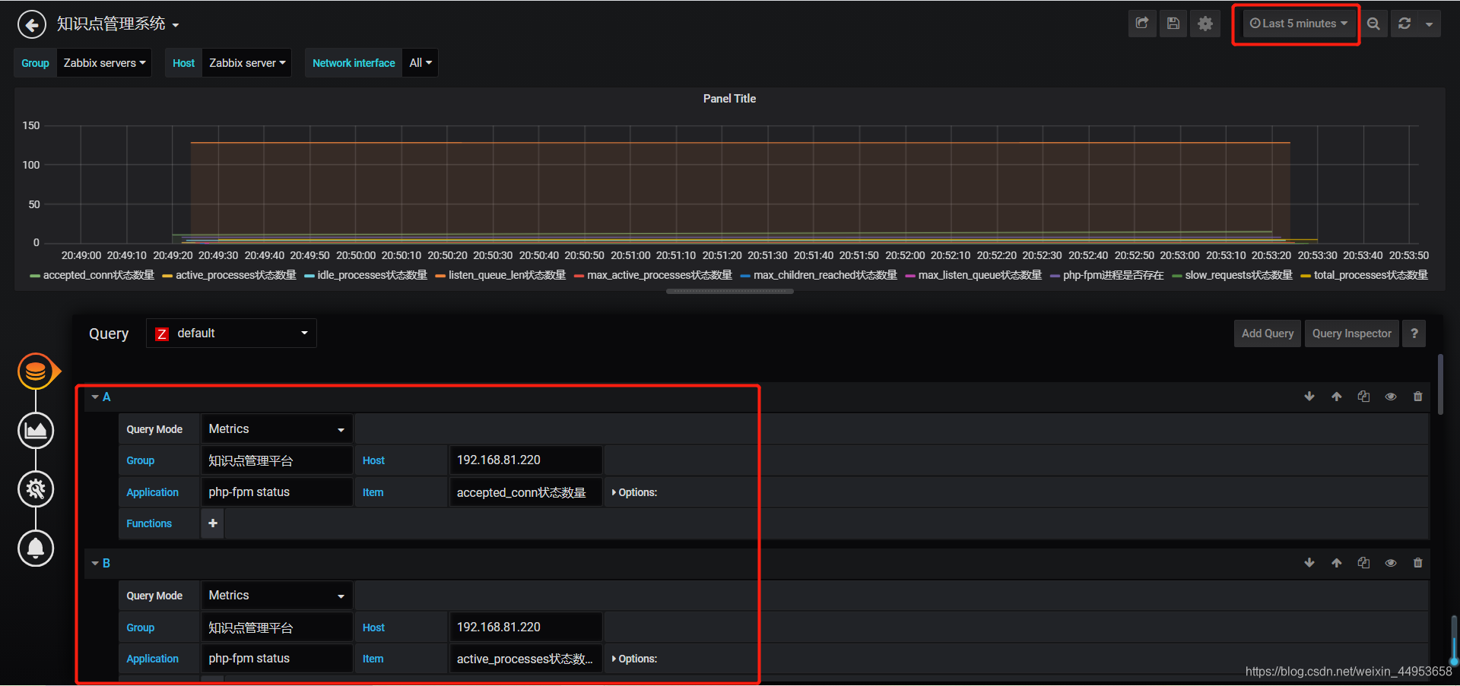Expand Options in query A
1460x686 pixels.
[x=634, y=492]
